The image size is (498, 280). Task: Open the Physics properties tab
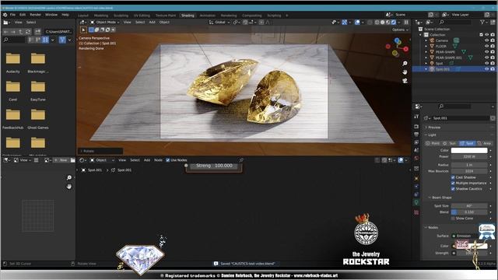(x=416, y=187)
